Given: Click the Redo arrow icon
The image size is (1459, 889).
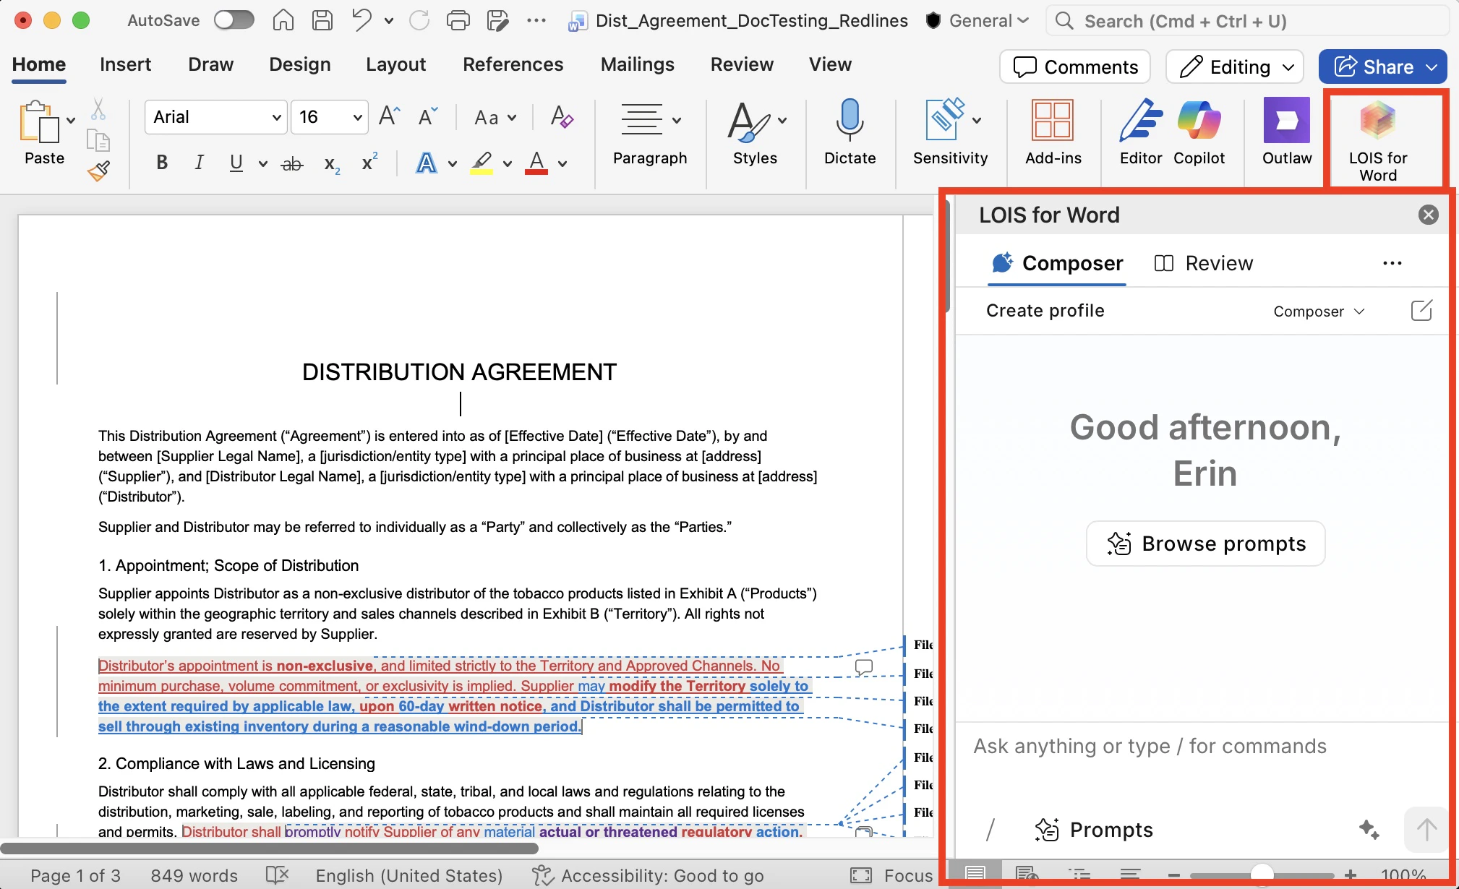Looking at the screenshot, I should 419,21.
